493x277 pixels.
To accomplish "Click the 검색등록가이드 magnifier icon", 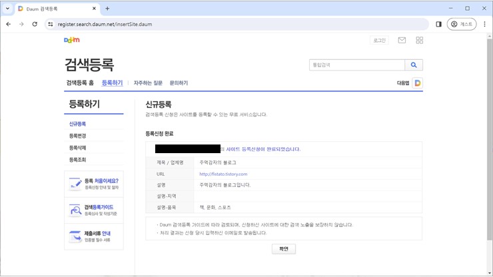I will pos(75,210).
